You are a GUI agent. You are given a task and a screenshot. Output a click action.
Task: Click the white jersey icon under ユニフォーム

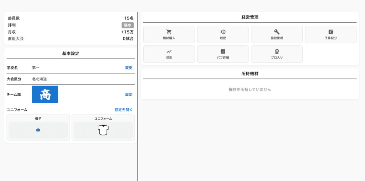(x=103, y=131)
